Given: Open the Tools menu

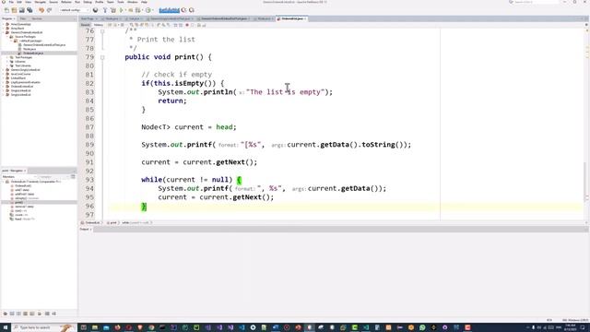Looking at the screenshot, I should point(121,2).
